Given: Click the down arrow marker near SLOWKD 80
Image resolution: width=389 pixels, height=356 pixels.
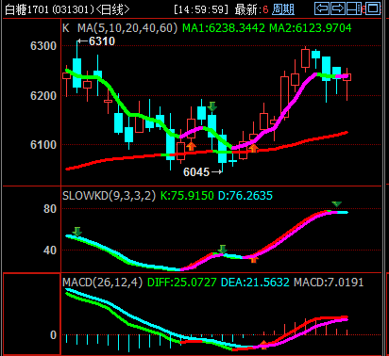Looking at the screenshot, I should [336, 204].
